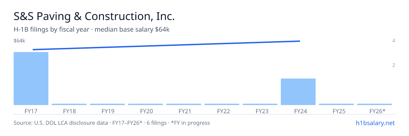Viewport: 409px width, 136px height.
Task: Click the filings axis value 2
Action: pos(394,65)
